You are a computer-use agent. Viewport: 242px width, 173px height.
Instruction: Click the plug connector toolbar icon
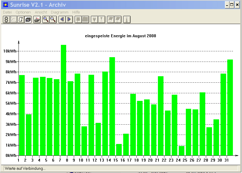[94, 20]
